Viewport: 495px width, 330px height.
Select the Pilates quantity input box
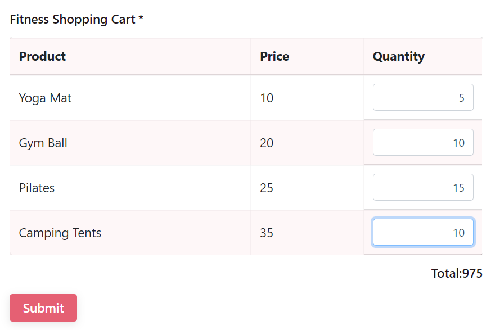422,188
